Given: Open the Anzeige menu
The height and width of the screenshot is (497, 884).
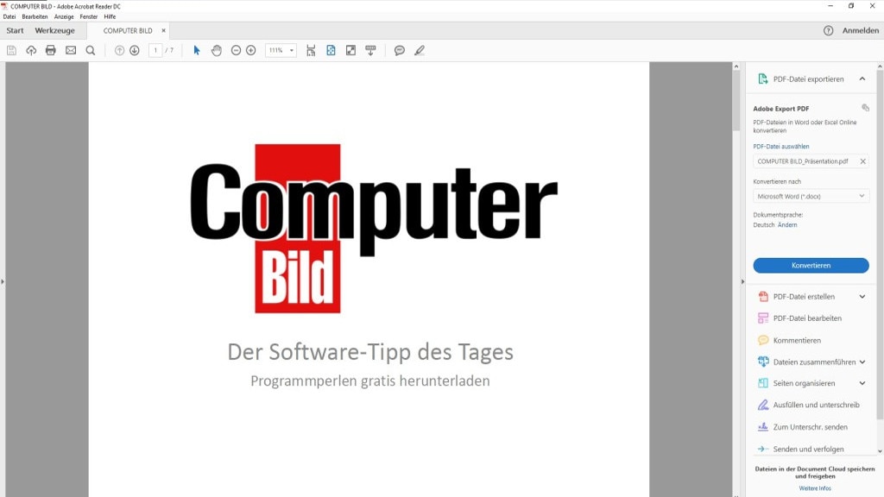Looking at the screenshot, I should [64, 17].
